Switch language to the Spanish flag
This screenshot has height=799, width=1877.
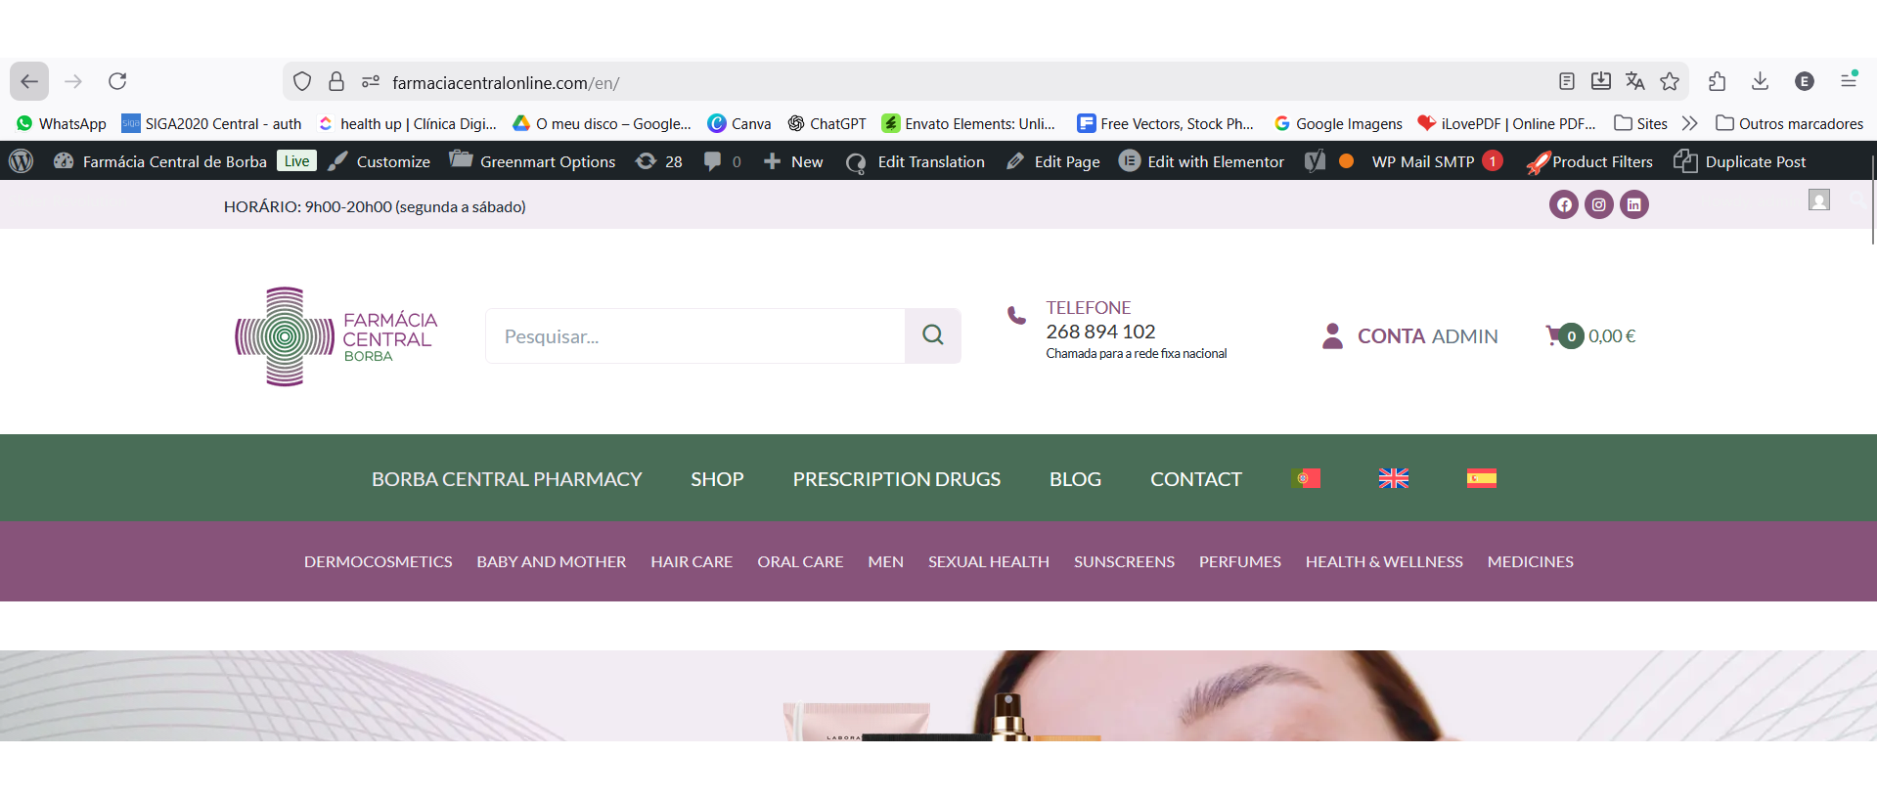(x=1481, y=478)
